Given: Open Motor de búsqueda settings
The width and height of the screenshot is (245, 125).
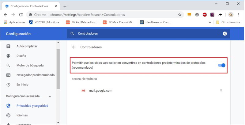Looking at the screenshot, I should 30,65.
